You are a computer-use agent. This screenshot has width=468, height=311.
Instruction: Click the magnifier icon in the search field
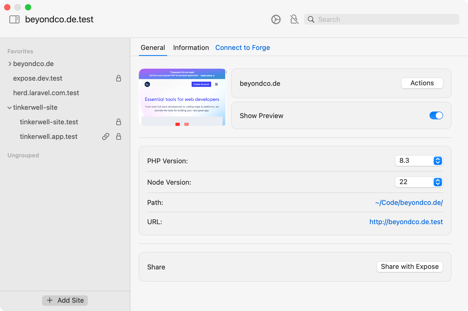point(311,20)
